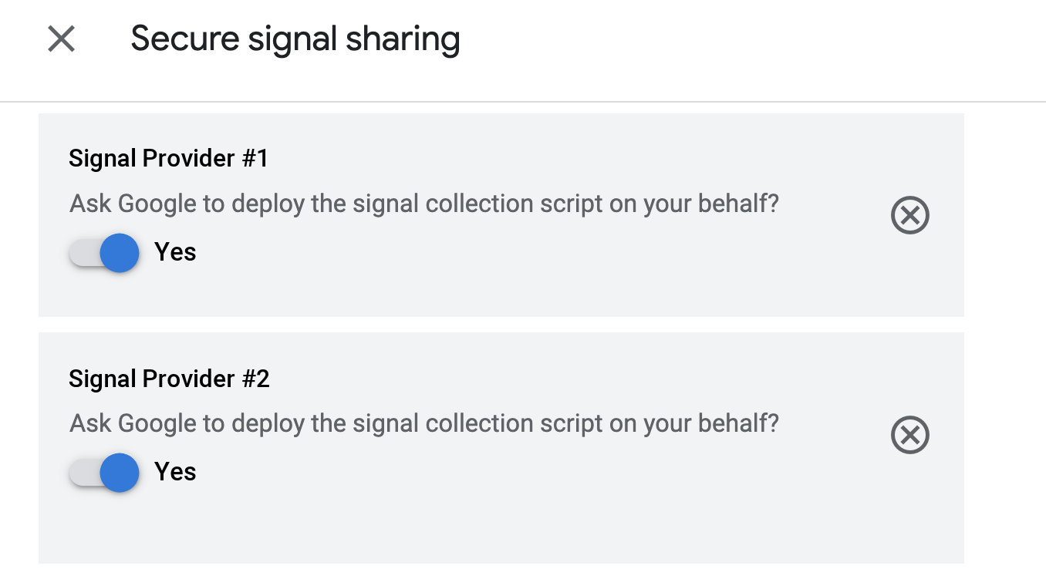The height and width of the screenshot is (576, 1046).
Task: Click the deployment question under Signal Provider #1
Action: (424, 204)
